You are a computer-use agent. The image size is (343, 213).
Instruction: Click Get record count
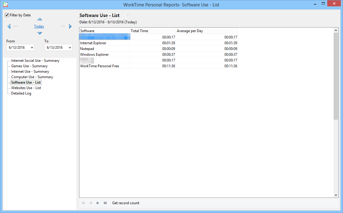pyautogui.click(x=126, y=203)
